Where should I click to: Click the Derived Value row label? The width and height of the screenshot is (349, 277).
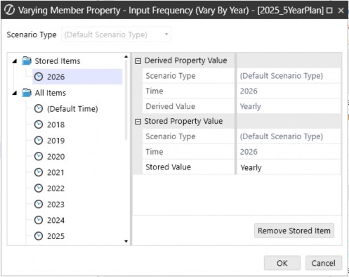click(x=171, y=106)
